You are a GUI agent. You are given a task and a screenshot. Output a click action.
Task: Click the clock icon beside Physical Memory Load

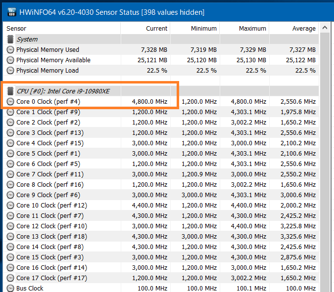tap(10, 70)
